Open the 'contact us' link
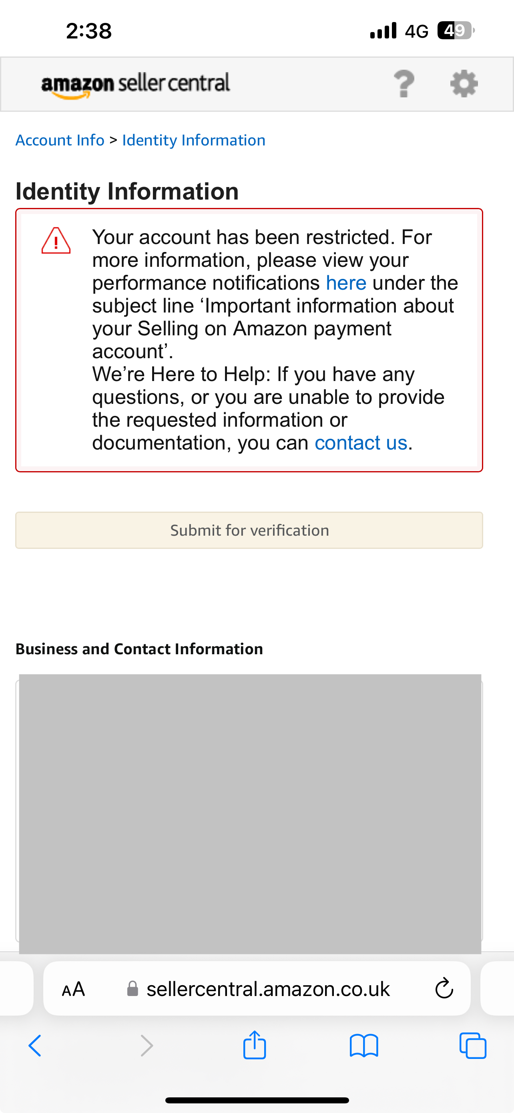Viewport: 514px width, 1113px height. (361, 443)
